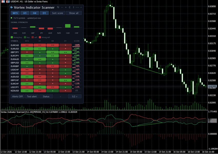Click the USDJPY H1 strong buy cell
The width and height of the screenshot is (218, 154).
click(40, 87)
